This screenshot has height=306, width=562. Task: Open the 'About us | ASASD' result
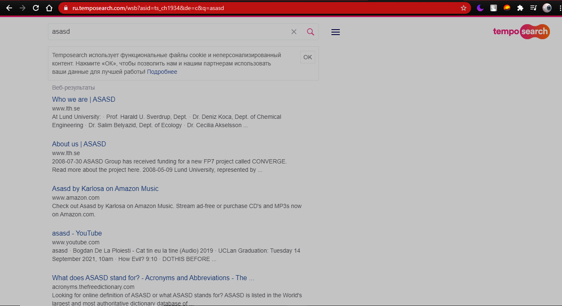coord(79,144)
